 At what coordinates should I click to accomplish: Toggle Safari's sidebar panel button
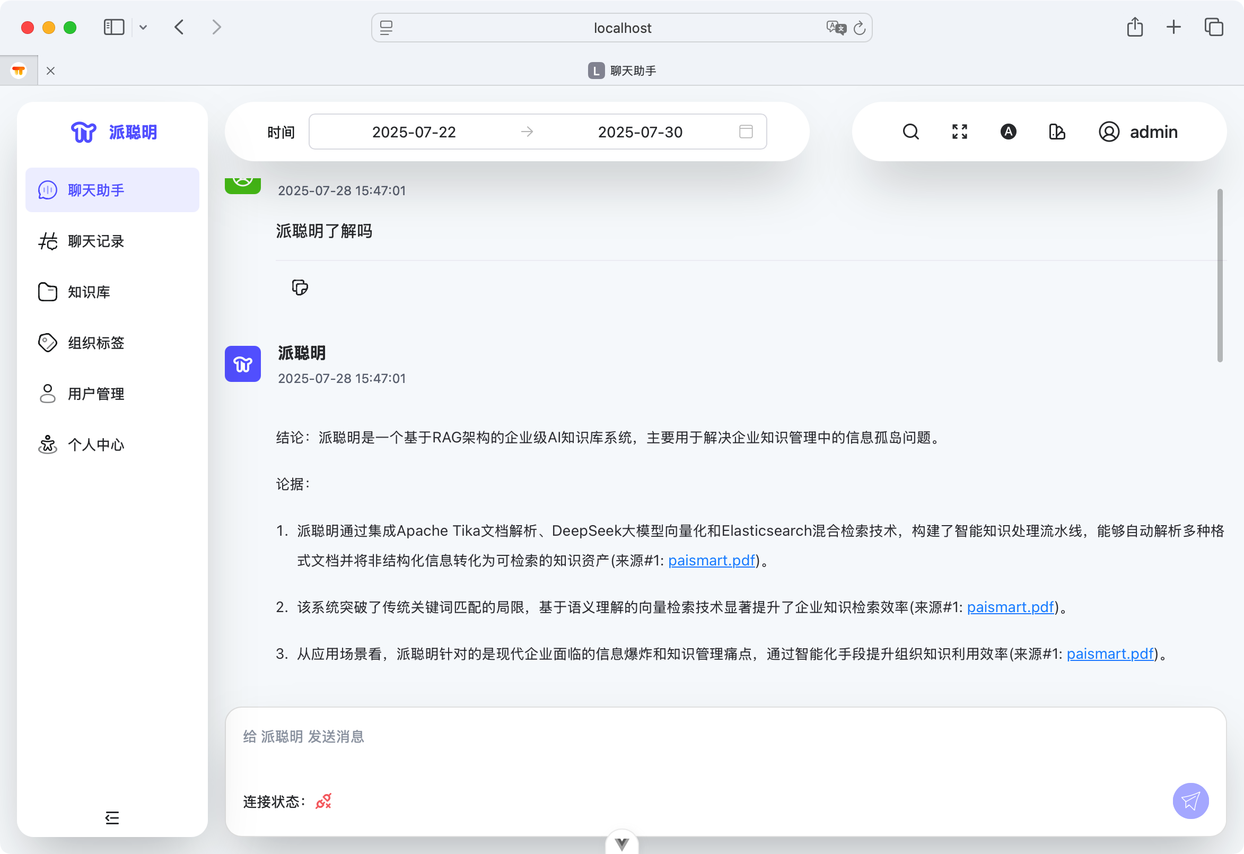click(113, 27)
